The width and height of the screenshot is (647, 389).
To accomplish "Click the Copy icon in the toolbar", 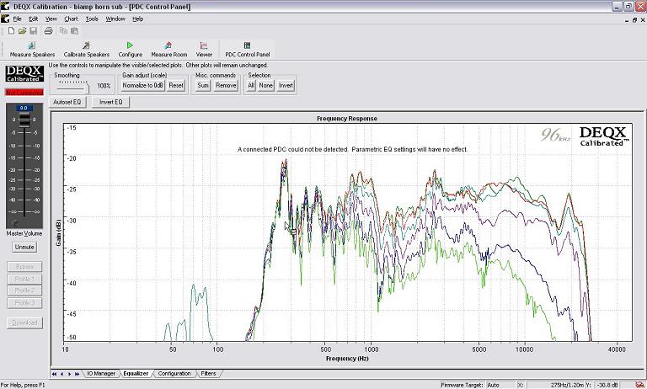I will coord(63,31).
